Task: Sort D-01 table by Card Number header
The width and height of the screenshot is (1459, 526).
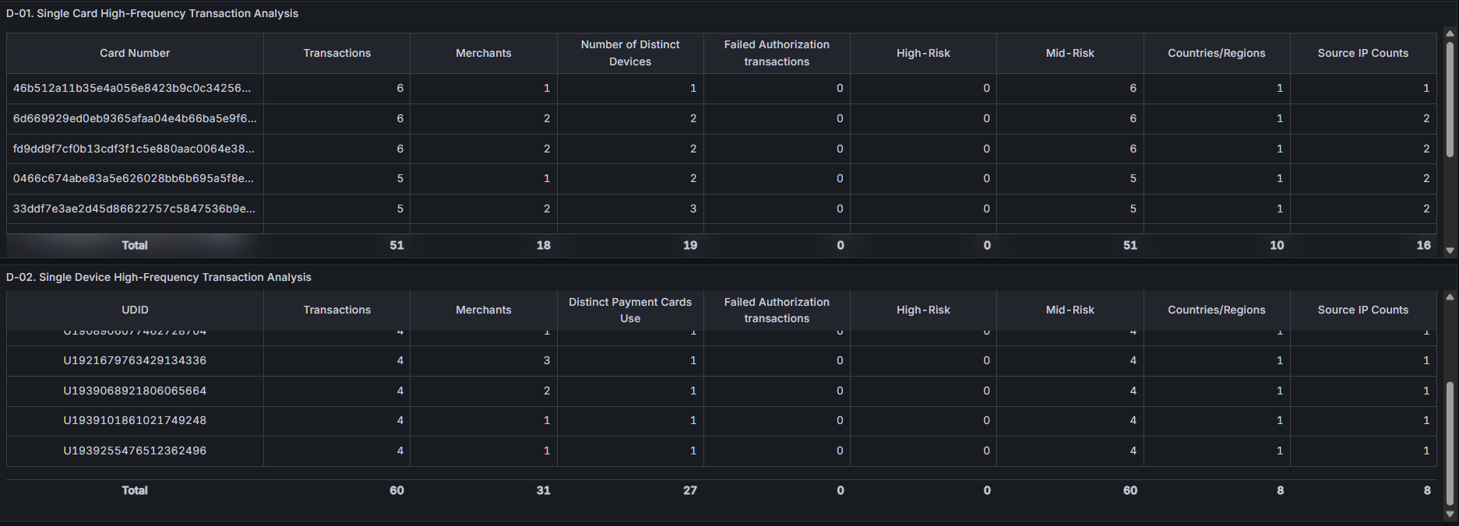Action: pos(135,53)
